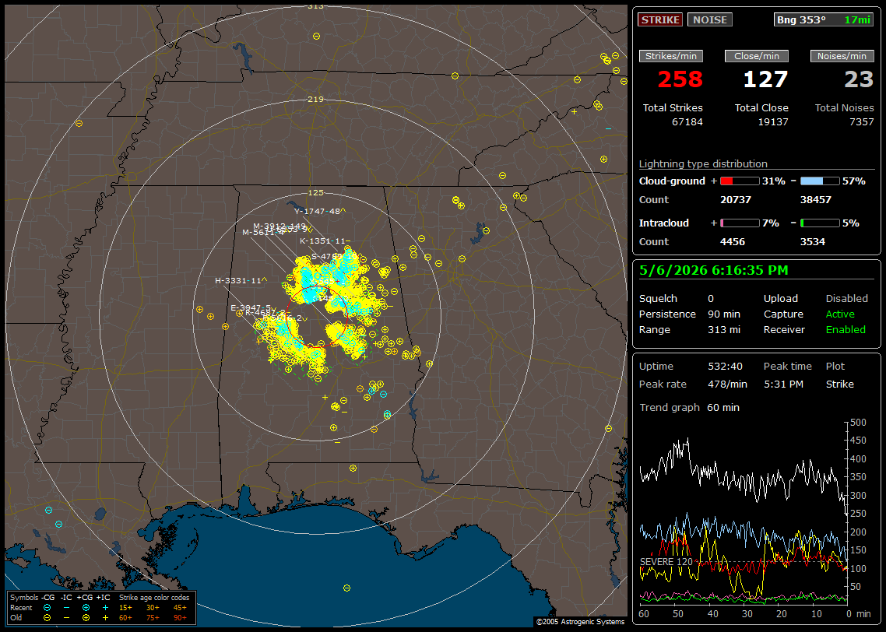Click the 219 range ring label
This screenshot has height=632, width=886.
coord(315,100)
